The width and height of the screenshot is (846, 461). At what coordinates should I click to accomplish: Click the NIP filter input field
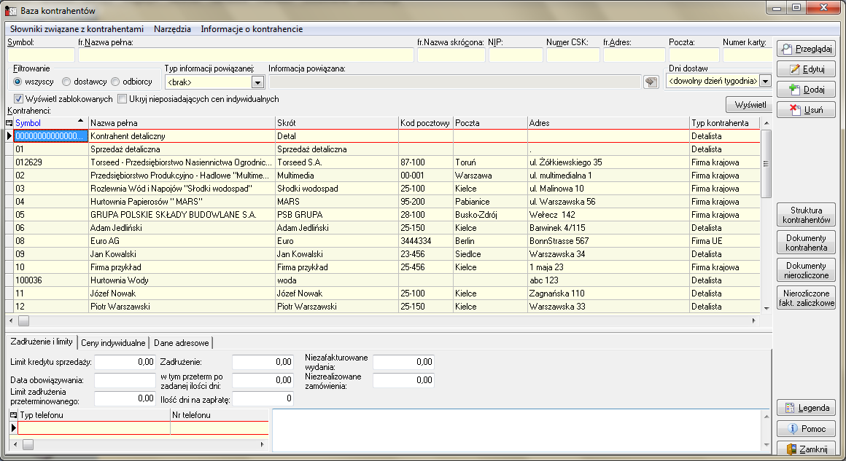516,55
